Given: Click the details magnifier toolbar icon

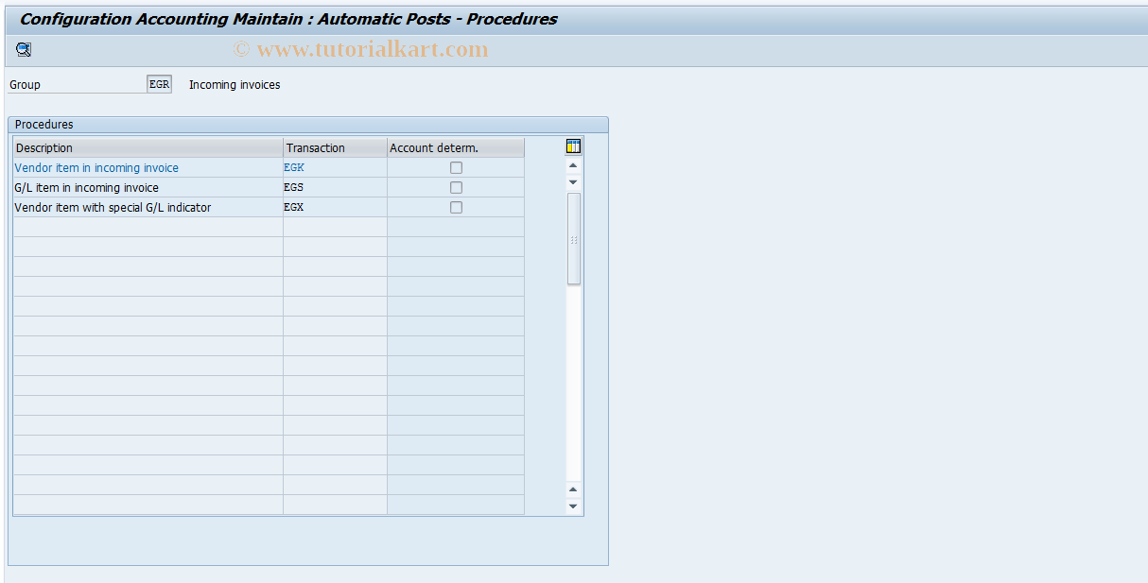Looking at the screenshot, I should (24, 50).
